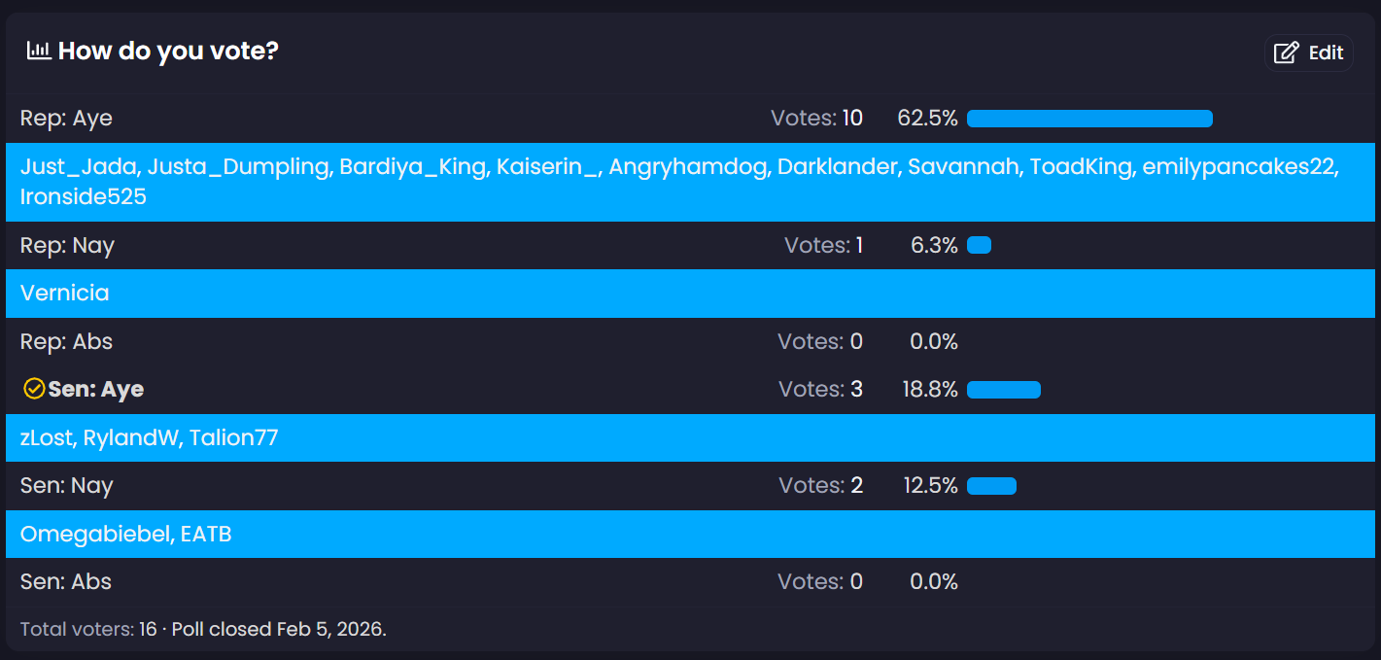Screen dimensions: 1381x660
Task: Click the 12.5% Sen: Nay progress bar
Action: [x=991, y=486]
